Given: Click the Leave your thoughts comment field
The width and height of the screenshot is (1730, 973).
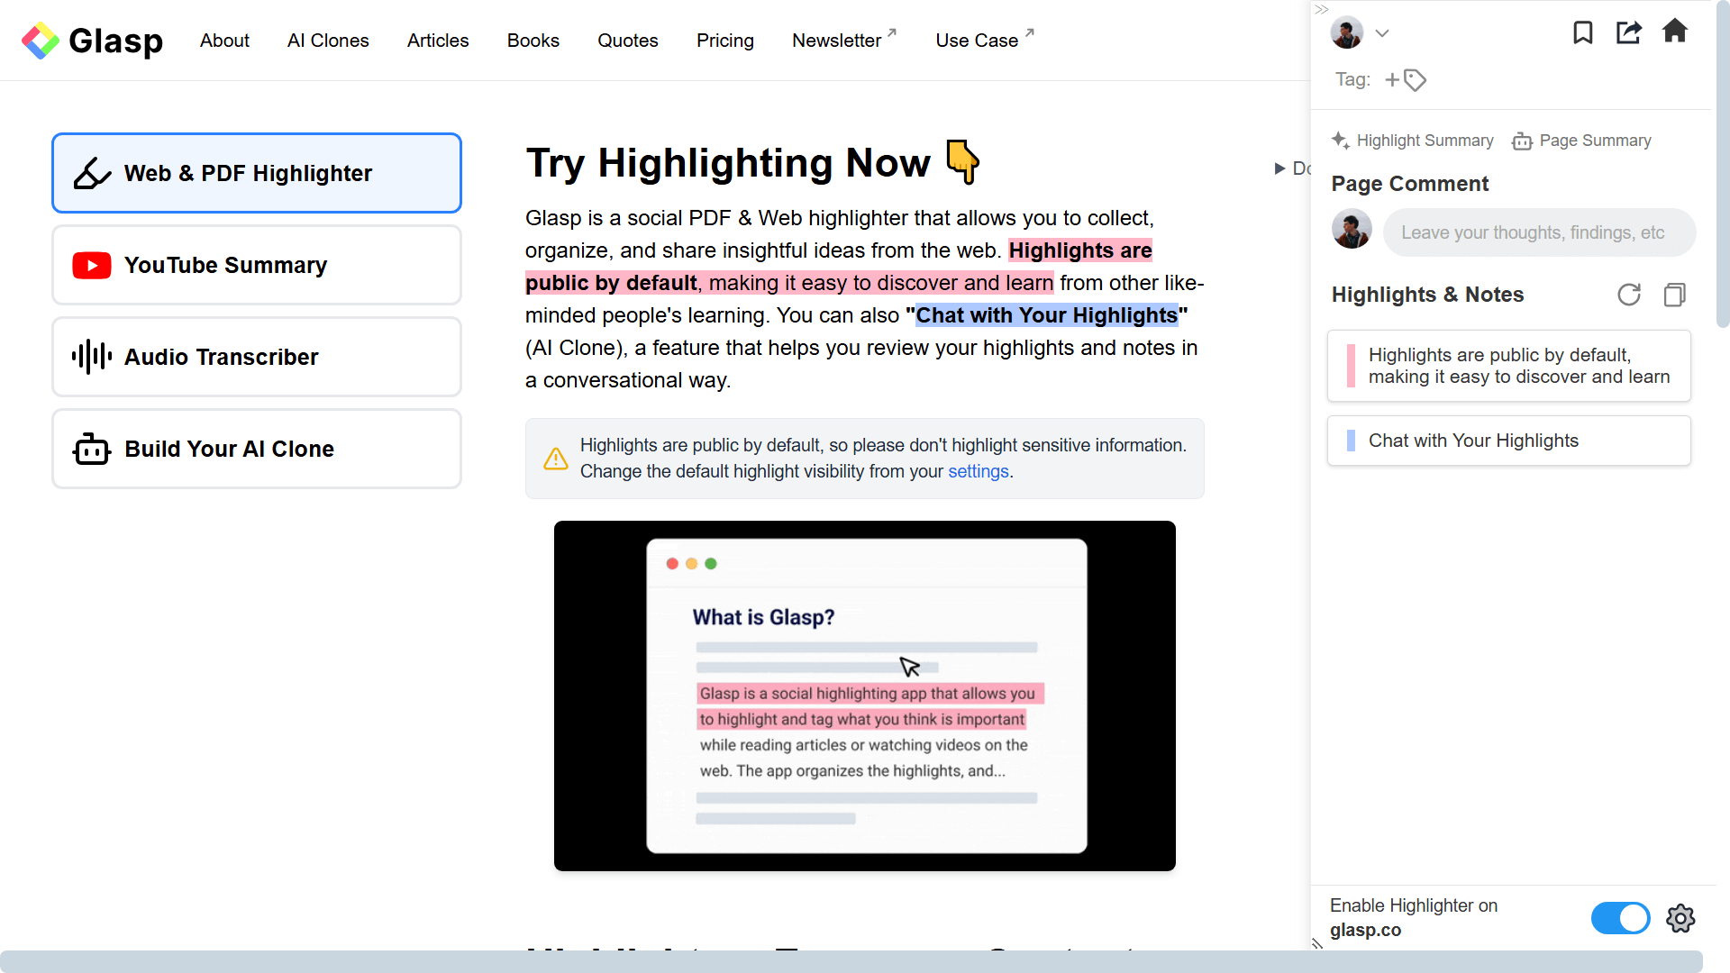Looking at the screenshot, I should point(1539,232).
